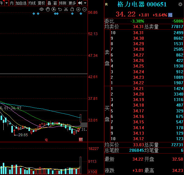Open dropdown arrow left of 内 button
Image resolution: width=184 pixels, height=175 pixels.
pos(7,3)
